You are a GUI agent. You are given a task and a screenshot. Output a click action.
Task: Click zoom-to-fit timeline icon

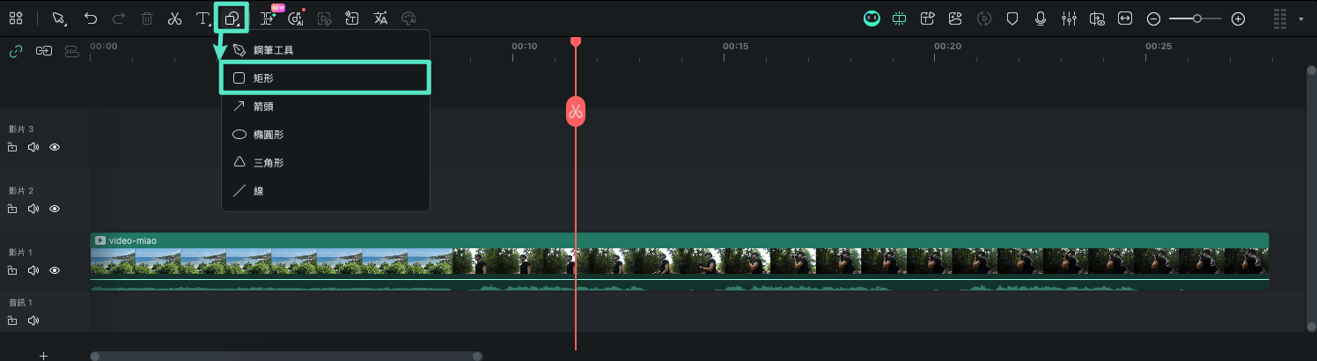(1124, 18)
